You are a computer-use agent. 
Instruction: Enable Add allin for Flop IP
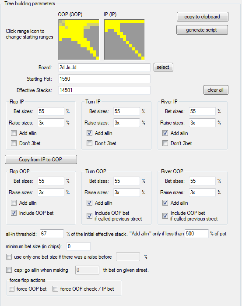14,133
